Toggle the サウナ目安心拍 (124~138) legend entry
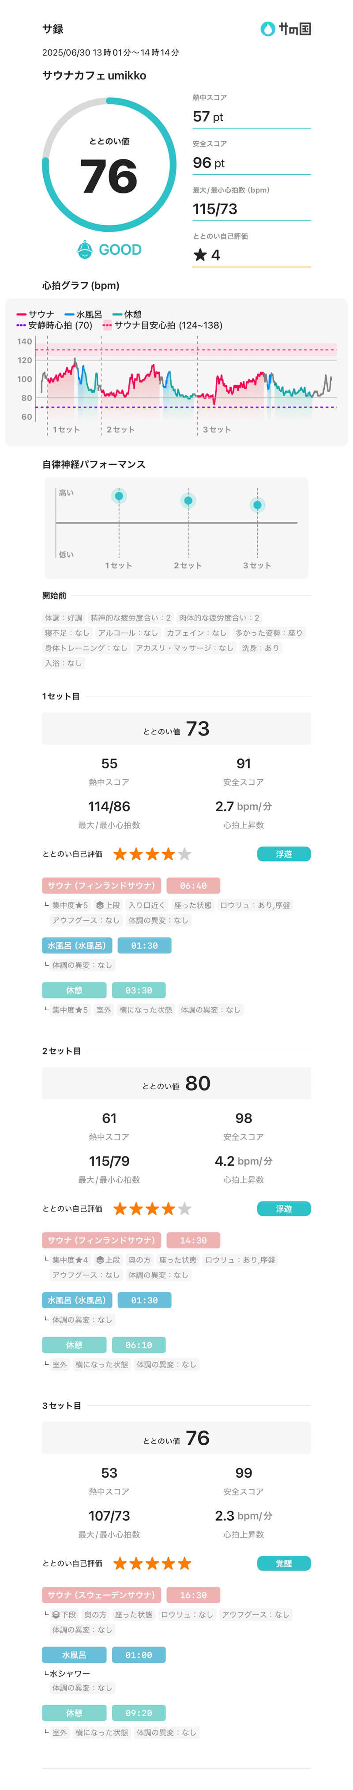The height and width of the screenshot is (1790, 353). tap(163, 325)
